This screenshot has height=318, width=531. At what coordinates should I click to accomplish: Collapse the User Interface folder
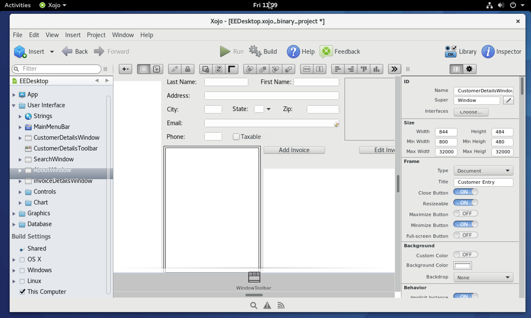(14, 106)
